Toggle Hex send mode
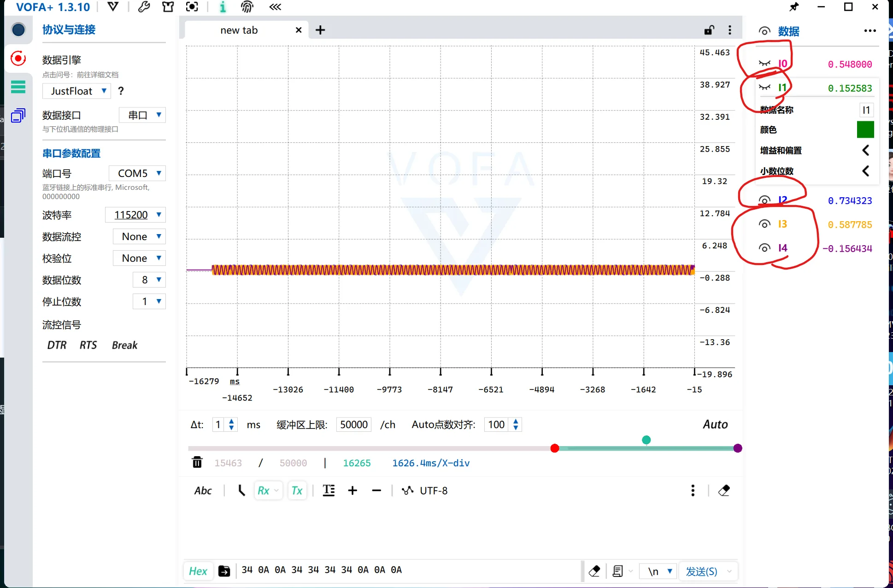Screen dimensions: 893x588 point(198,571)
